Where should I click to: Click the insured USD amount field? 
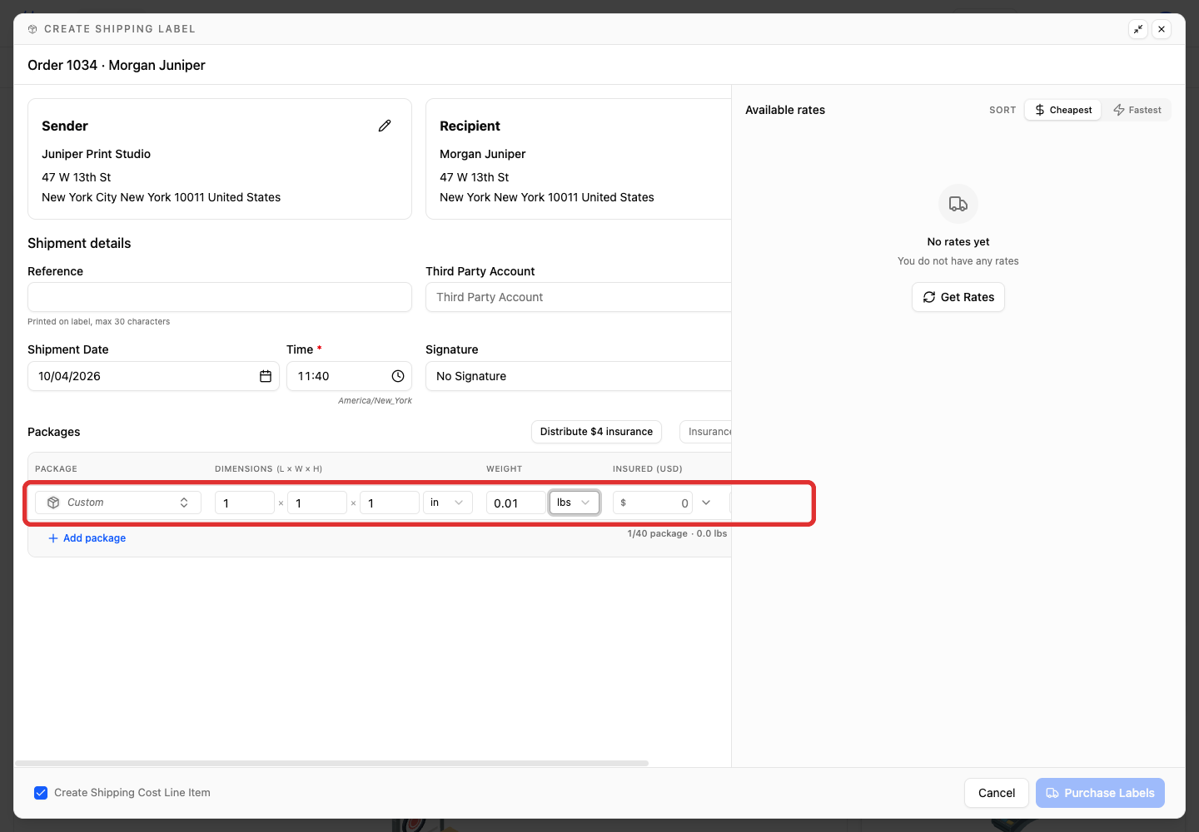pyautogui.click(x=653, y=503)
